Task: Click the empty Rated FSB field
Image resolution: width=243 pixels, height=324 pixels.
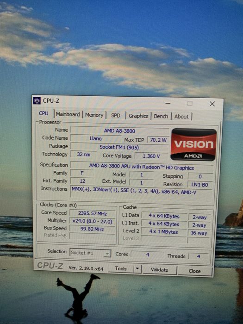Action: [x=92, y=236]
